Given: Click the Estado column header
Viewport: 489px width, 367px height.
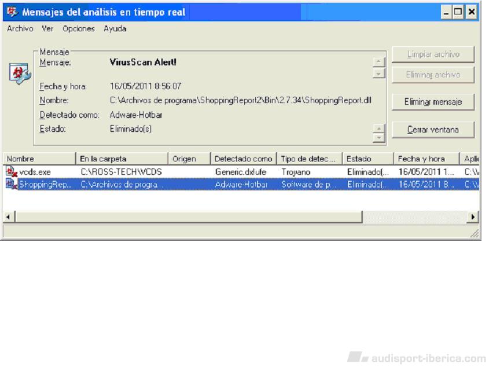Looking at the screenshot, I should [368, 159].
